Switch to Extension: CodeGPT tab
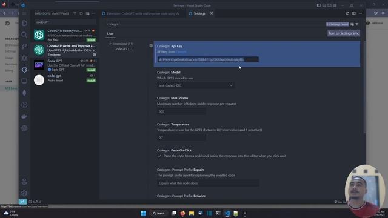This screenshot has height=218, width=388. pyautogui.click(x=143, y=13)
